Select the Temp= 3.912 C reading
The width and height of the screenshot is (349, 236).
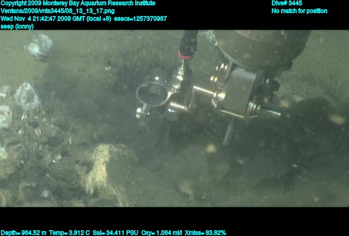(69, 233)
